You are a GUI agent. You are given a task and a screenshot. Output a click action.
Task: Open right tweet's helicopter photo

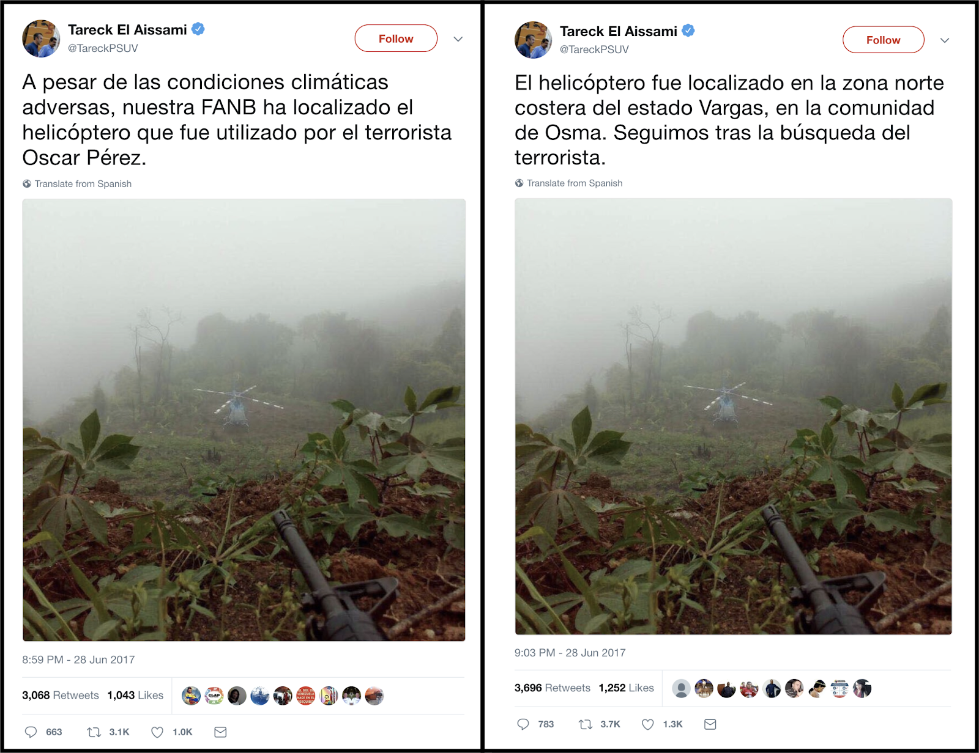pos(733,416)
